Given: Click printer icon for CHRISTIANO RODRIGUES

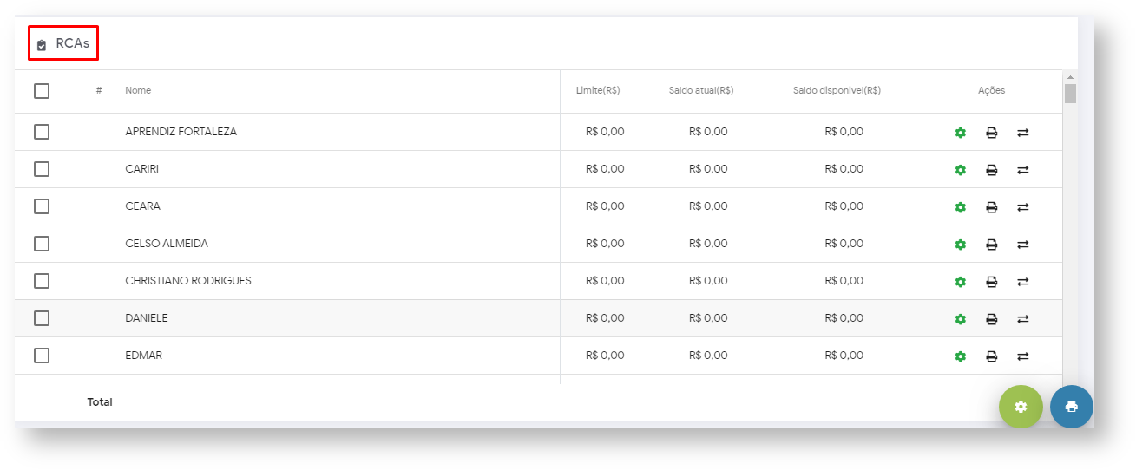Looking at the screenshot, I should [x=991, y=282].
